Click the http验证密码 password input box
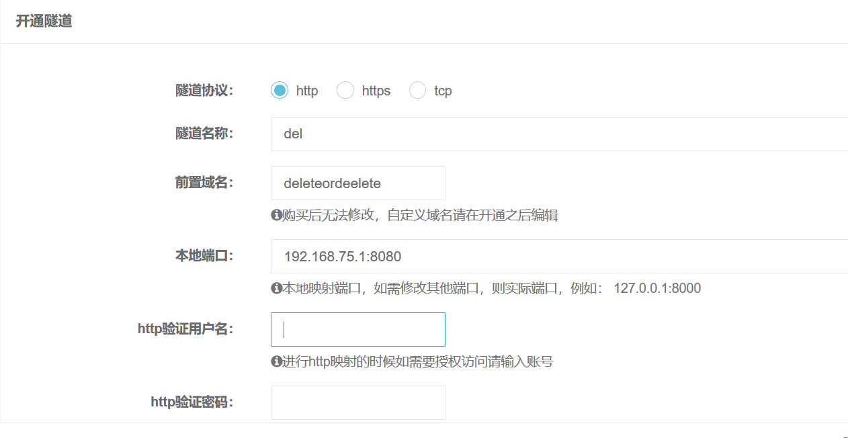 click(x=357, y=402)
